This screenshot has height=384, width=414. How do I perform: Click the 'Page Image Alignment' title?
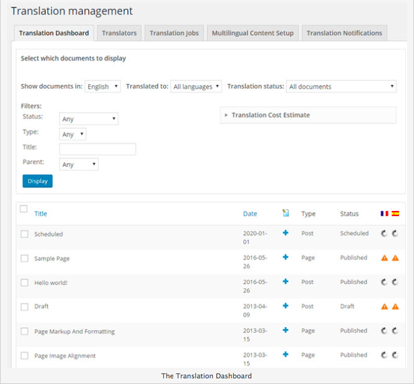(x=65, y=356)
